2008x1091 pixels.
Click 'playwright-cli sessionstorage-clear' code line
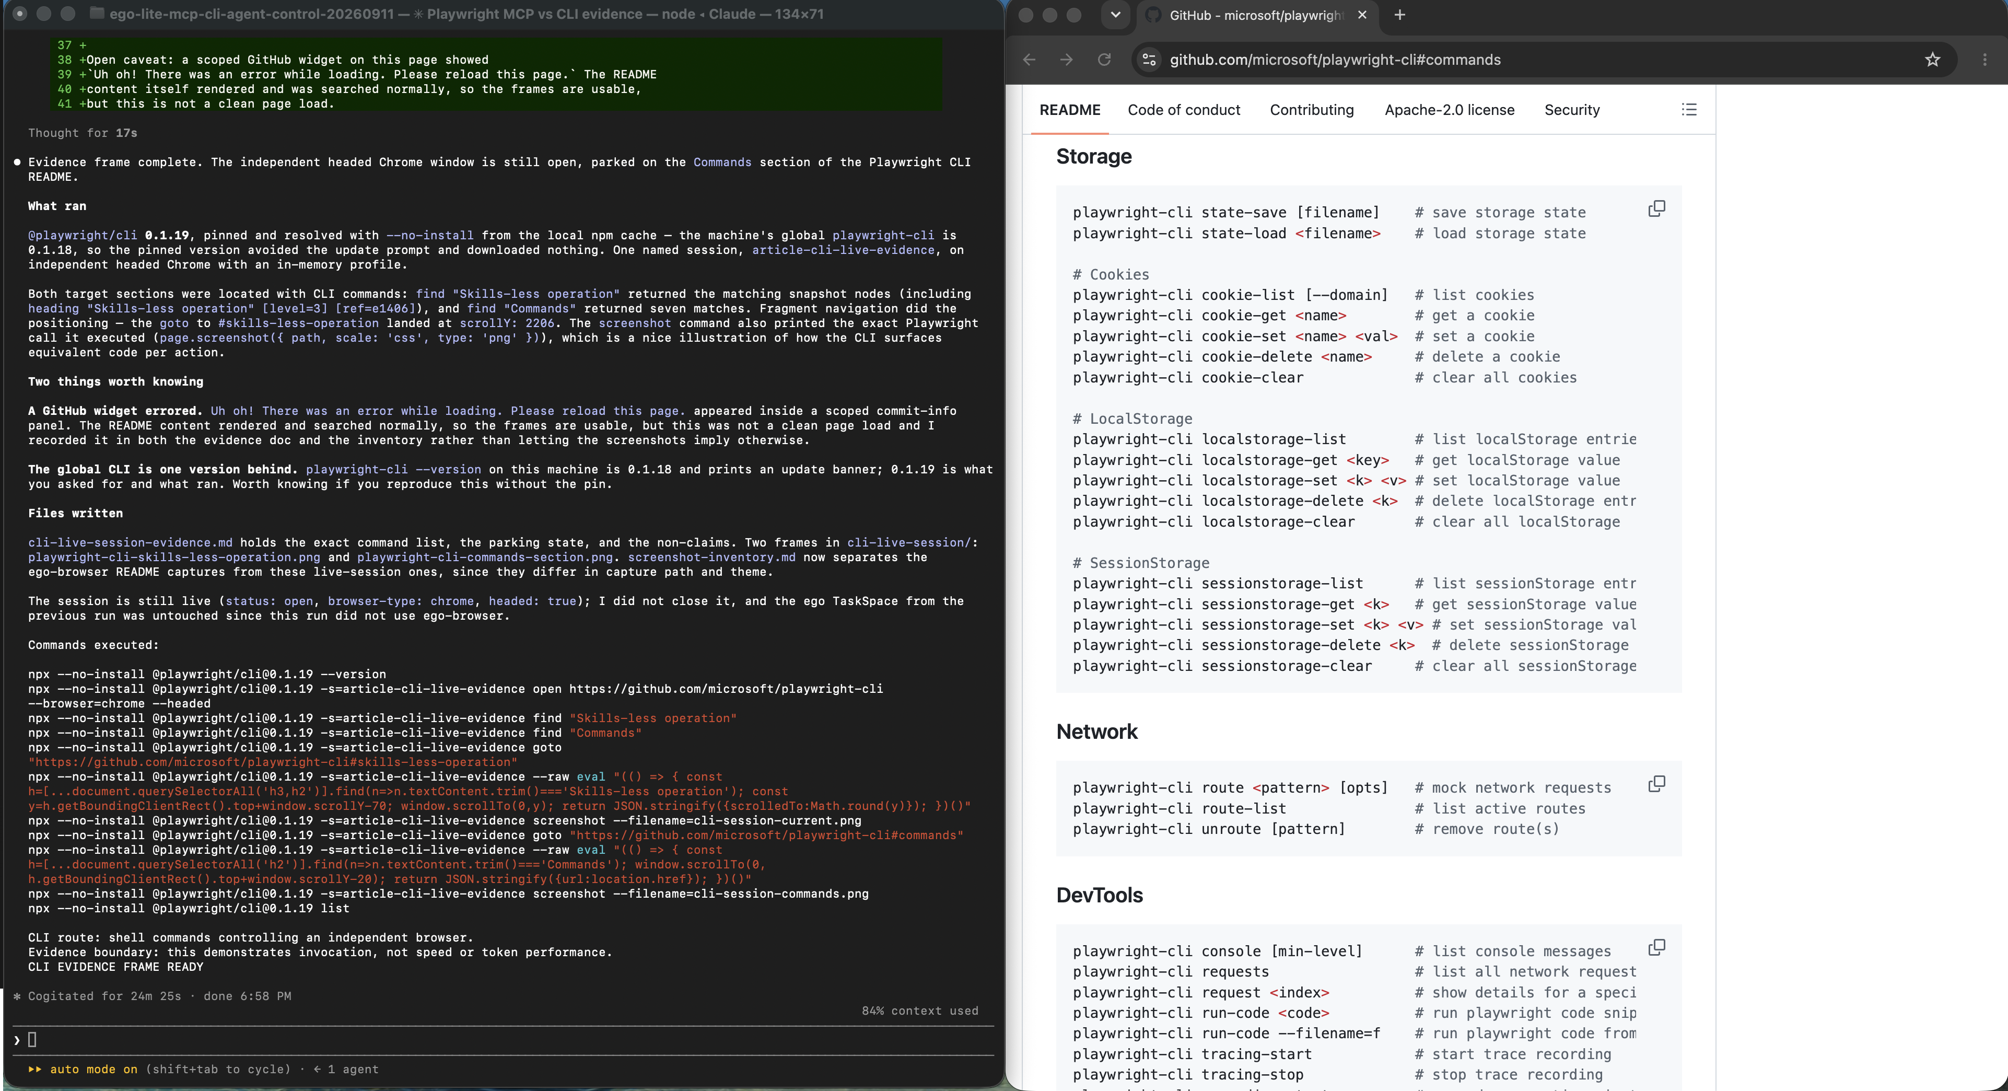1222,666
